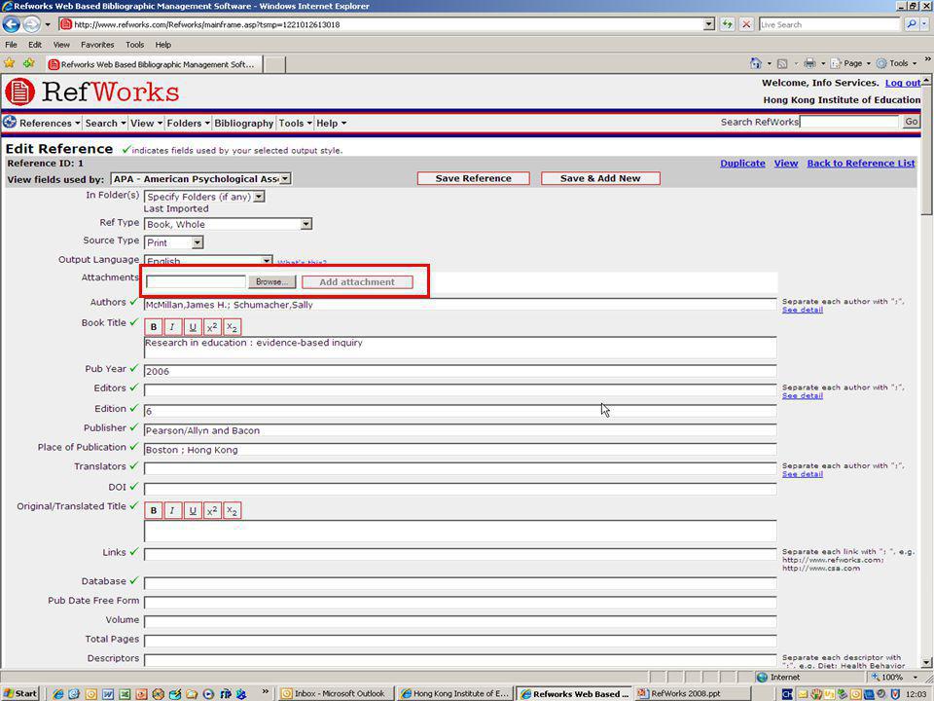The width and height of the screenshot is (934, 701).
Task: Click the Print icon in IE toolbar
Action: tap(809, 63)
